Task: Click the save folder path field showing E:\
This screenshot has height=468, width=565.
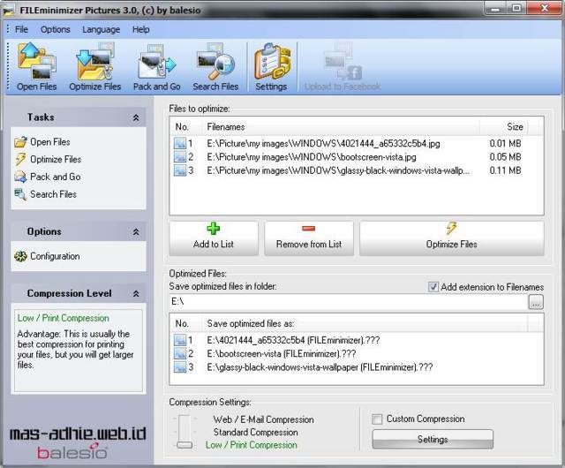Action: (x=349, y=302)
